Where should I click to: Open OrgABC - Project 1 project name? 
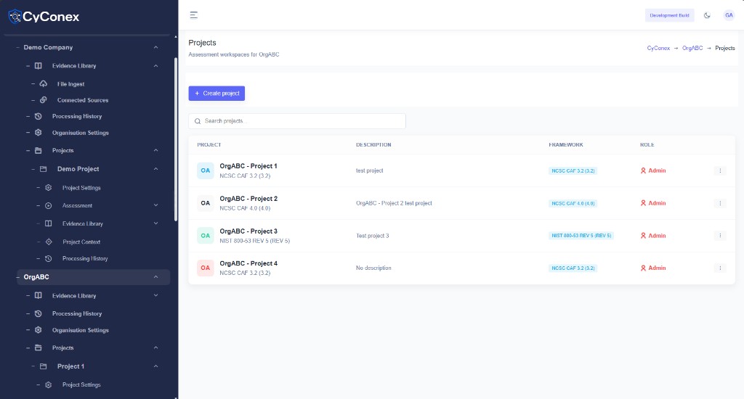click(x=248, y=166)
